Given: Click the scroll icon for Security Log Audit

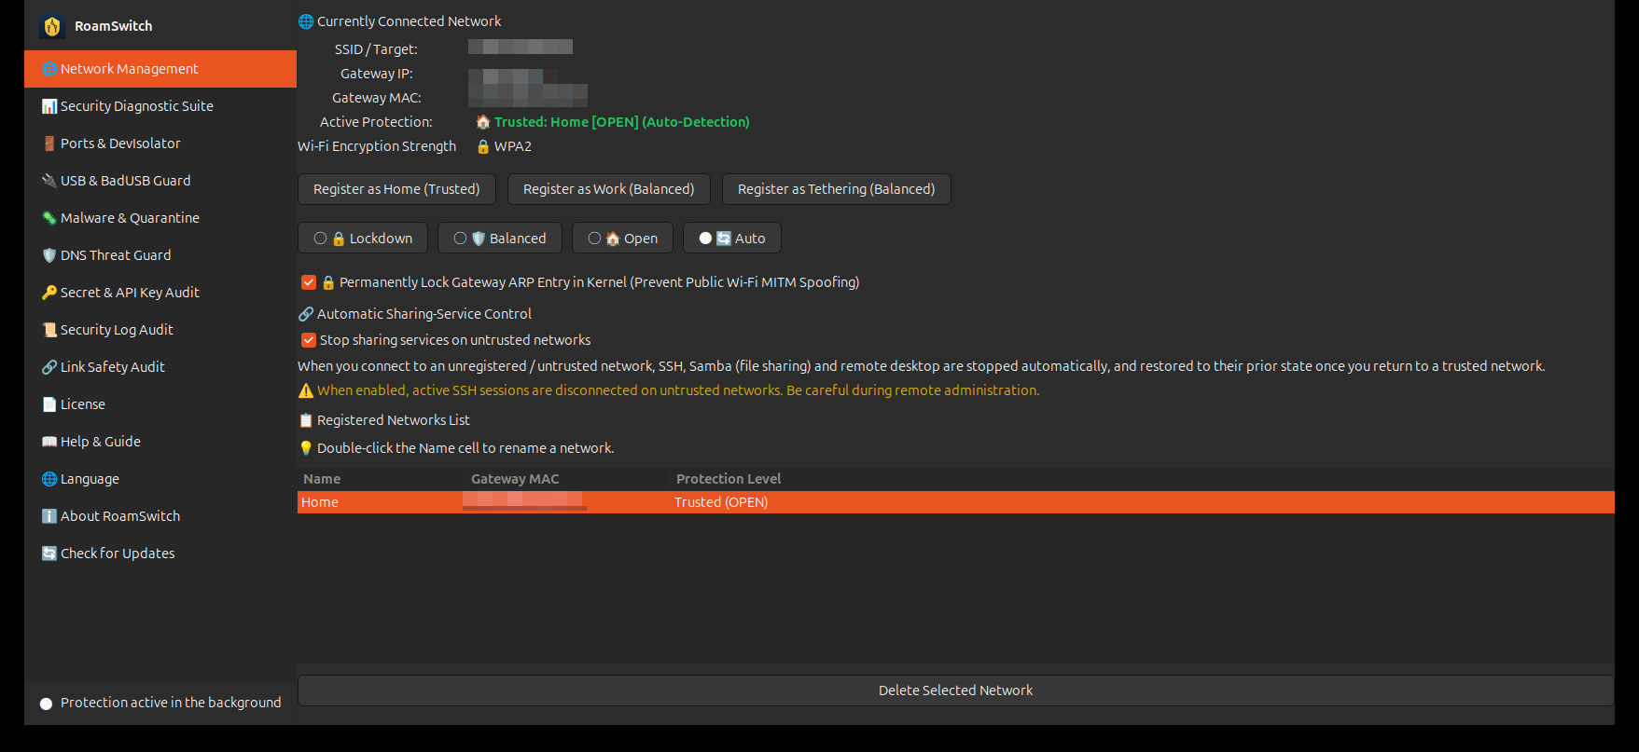Looking at the screenshot, I should click(49, 330).
